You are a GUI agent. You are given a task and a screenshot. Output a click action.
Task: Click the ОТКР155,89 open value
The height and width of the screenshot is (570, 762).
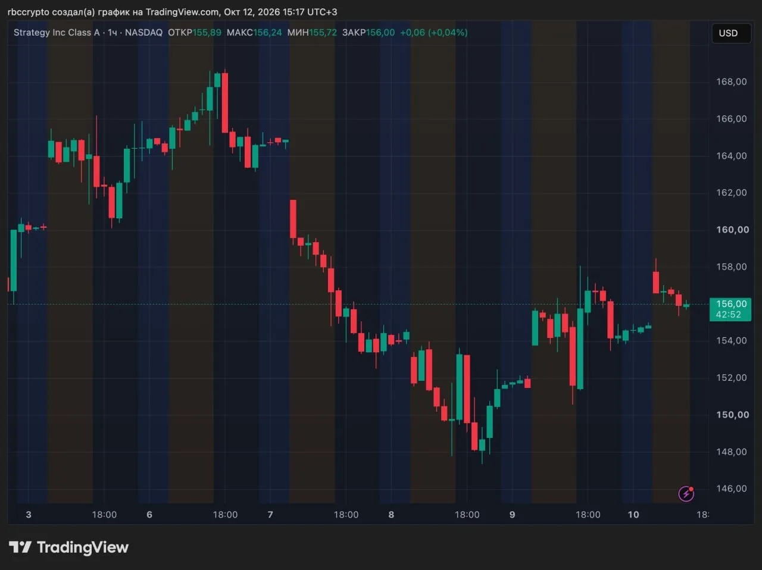tap(195, 33)
